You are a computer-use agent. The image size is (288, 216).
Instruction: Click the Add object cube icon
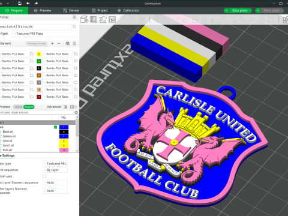pos(84,19)
